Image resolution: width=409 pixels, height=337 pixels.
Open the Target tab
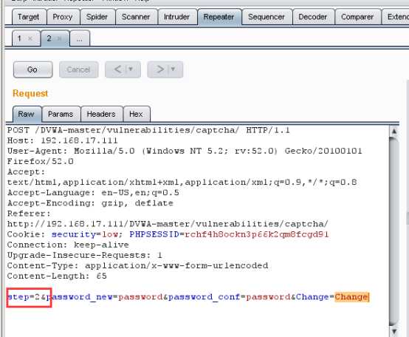[x=30, y=17]
